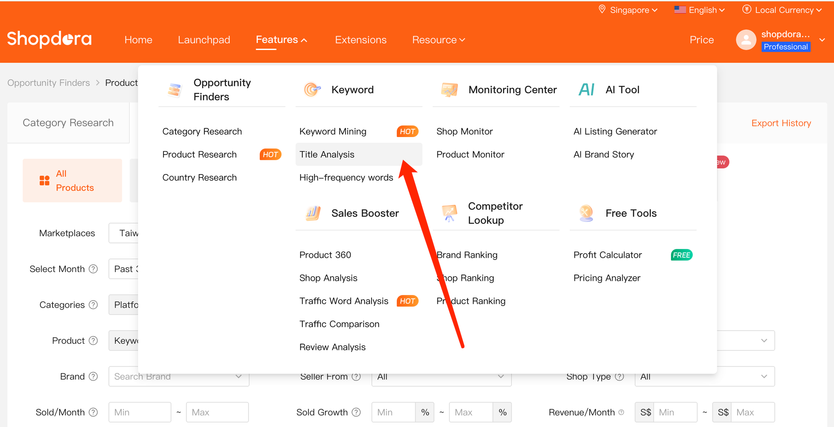Click the Revenue/Month Min input
The height and width of the screenshot is (427, 834).
(676, 412)
